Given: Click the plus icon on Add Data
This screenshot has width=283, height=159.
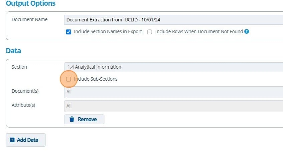Looking at the screenshot, I should click(12, 140).
